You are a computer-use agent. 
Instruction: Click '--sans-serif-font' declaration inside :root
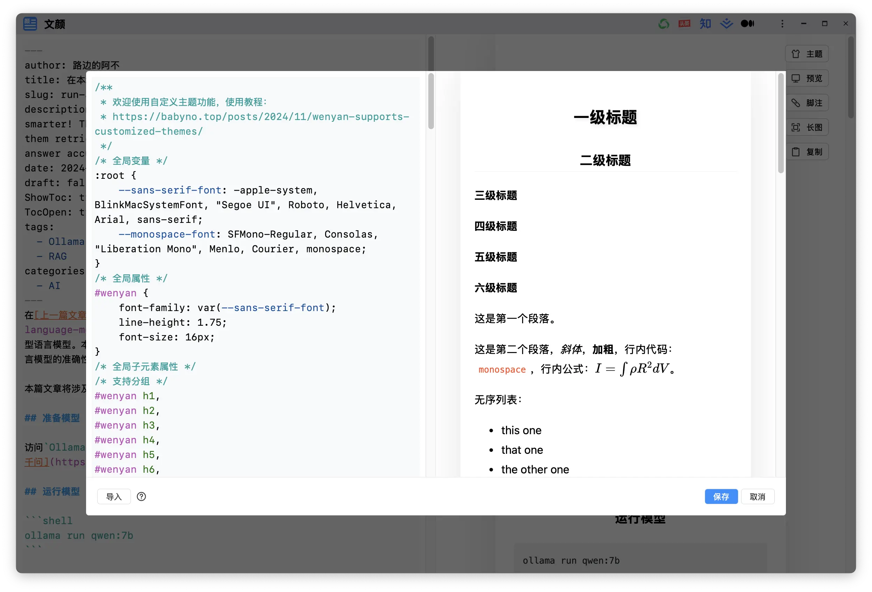170,190
